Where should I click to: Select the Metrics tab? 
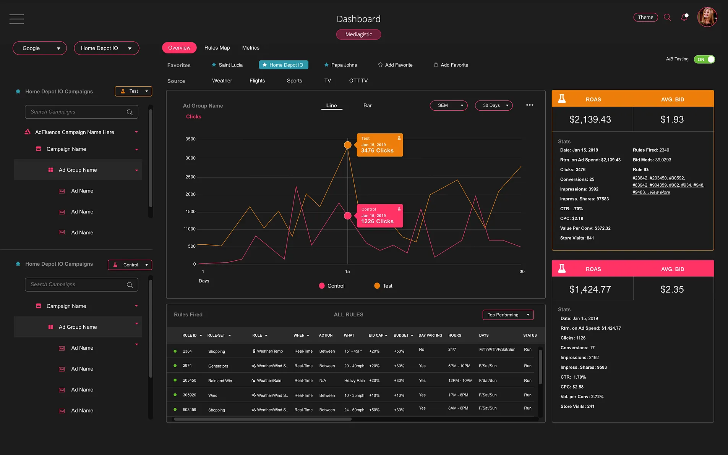[x=251, y=48]
